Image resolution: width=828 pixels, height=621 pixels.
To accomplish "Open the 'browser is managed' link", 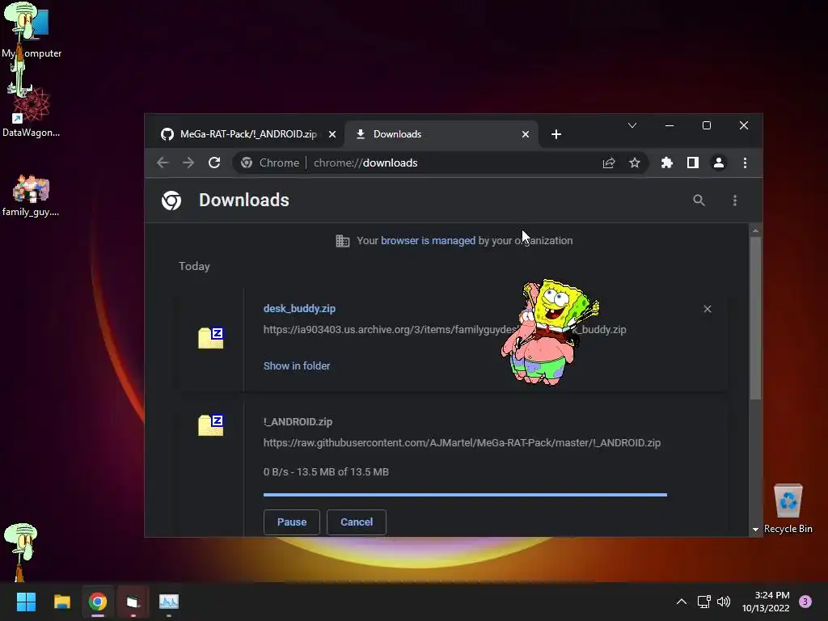I will tap(428, 240).
